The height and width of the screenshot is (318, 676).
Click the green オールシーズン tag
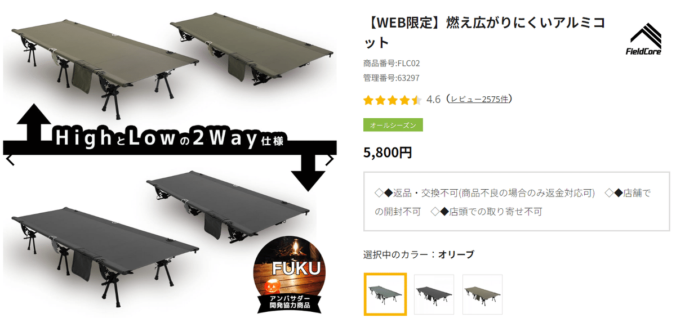pyautogui.click(x=393, y=125)
